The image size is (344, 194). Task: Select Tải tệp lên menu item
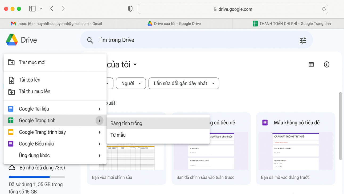click(x=55, y=80)
